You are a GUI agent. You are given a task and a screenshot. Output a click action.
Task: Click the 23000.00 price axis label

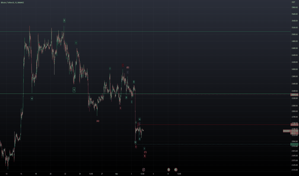point(295,106)
